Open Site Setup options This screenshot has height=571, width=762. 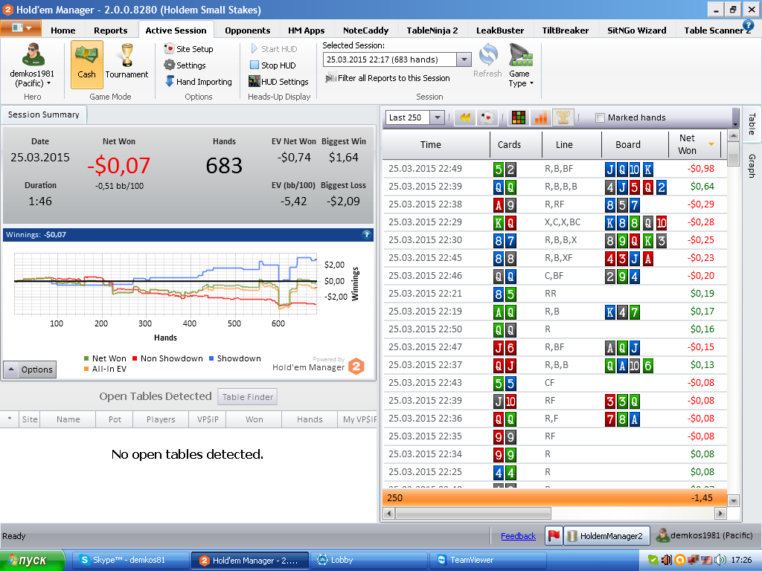pyautogui.click(x=188, y=49)
